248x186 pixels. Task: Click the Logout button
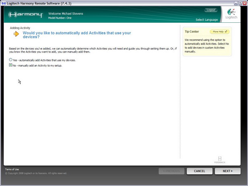(211, 10)
